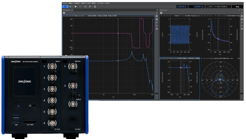Click the cursor tool icon in right-edge sidebar
246x139 pixels.
click(242, 26)
